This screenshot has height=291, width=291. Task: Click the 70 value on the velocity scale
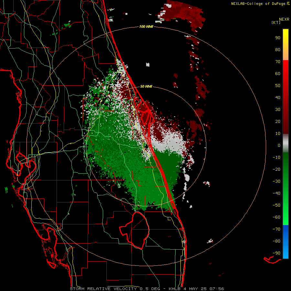(x=278, y=62)
